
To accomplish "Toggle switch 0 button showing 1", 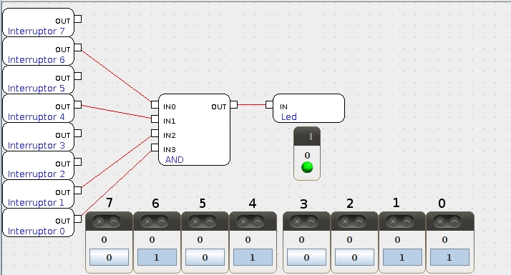I will [x=449, y=257].
